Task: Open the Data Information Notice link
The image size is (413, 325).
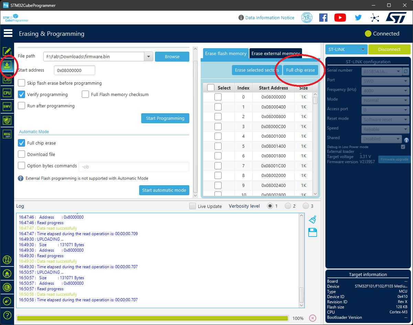Action: click(x=270, y=18)
